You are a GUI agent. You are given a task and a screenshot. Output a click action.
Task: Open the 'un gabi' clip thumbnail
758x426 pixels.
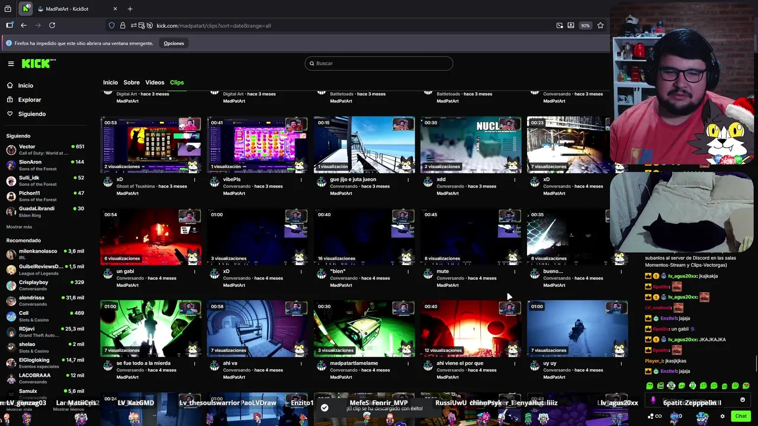pyautogui.click(x=151, y=237)
